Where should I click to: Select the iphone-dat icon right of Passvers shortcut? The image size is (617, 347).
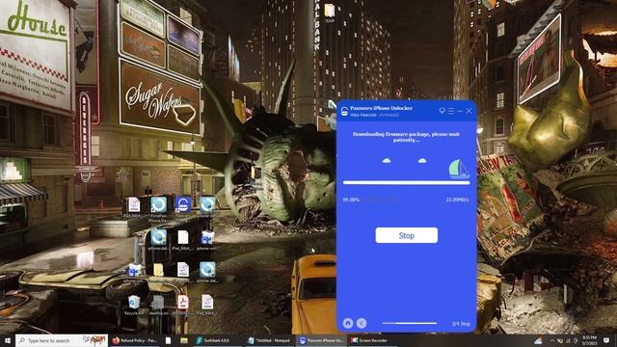(x=207, y=208)
